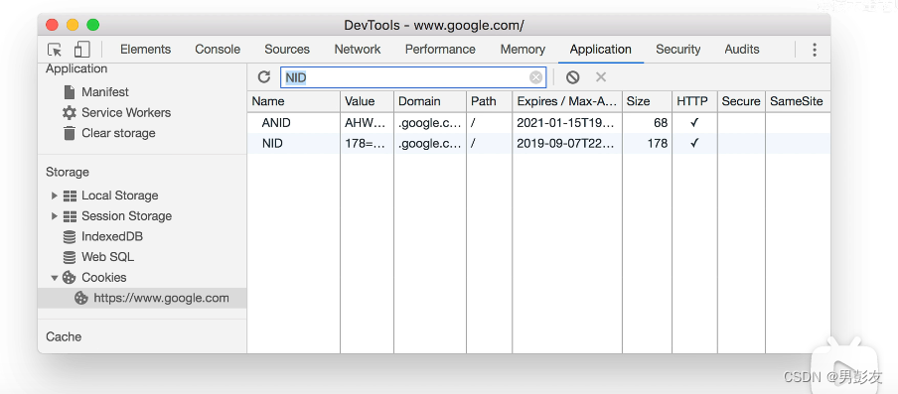Click the expiry 2021-01-15T19… cell
Image resolution: width=898 pixels, height=394 pixels.
567,123
